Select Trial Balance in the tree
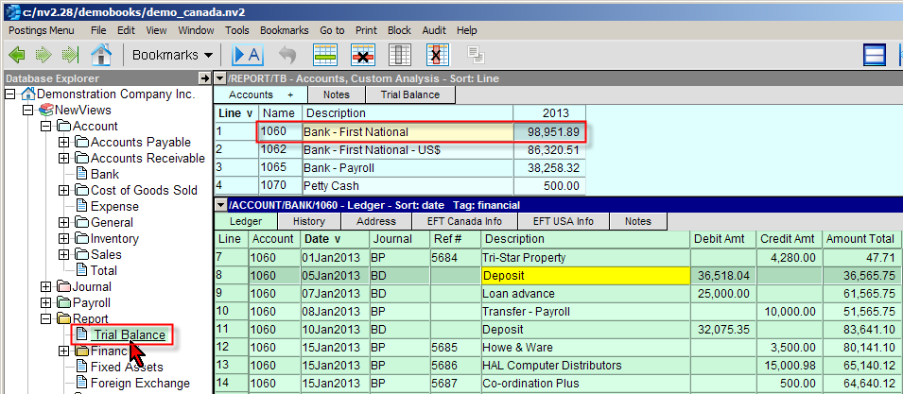The height and width of the screenshot is (394, 903). (x=129, y=335)
